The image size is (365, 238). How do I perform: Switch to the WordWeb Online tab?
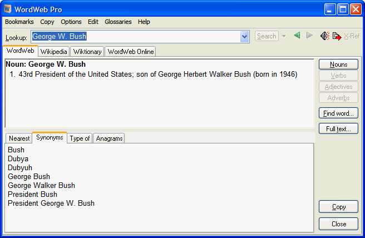(131, 51)
